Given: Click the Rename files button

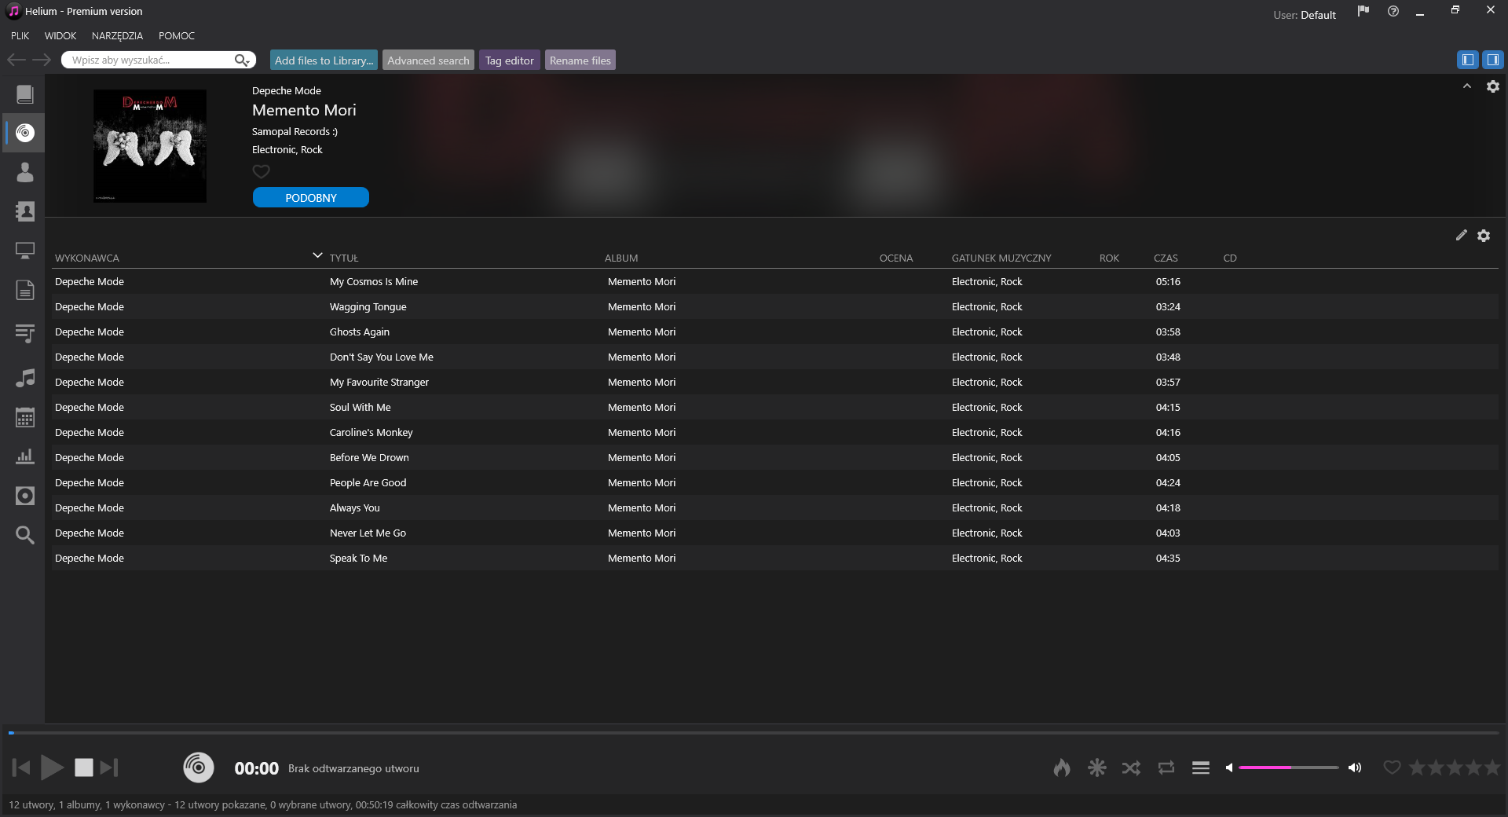Looking at the screenshot, I should tap(580, 60).
